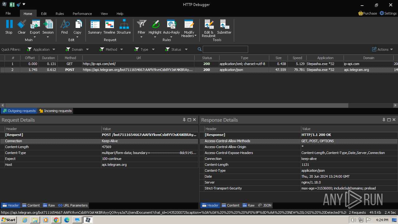Switch to the Performance ribbon tab
This screenshot has height=224, width=398.
pos(82,14)
